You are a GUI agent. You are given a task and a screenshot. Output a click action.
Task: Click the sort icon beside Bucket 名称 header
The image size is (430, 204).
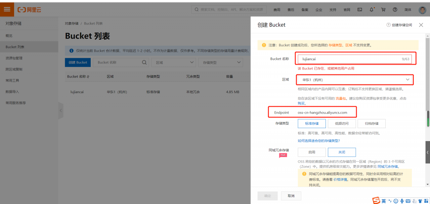click(88, 77)
